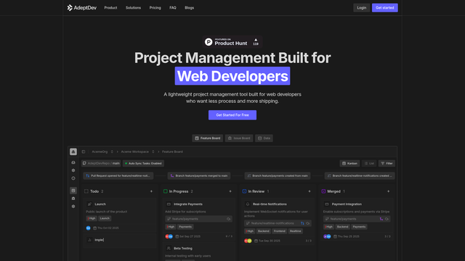Screen dimensions: 465x261
Task: Open Branch feature/payments created from main chip
Action: click(x=278, y=175)
